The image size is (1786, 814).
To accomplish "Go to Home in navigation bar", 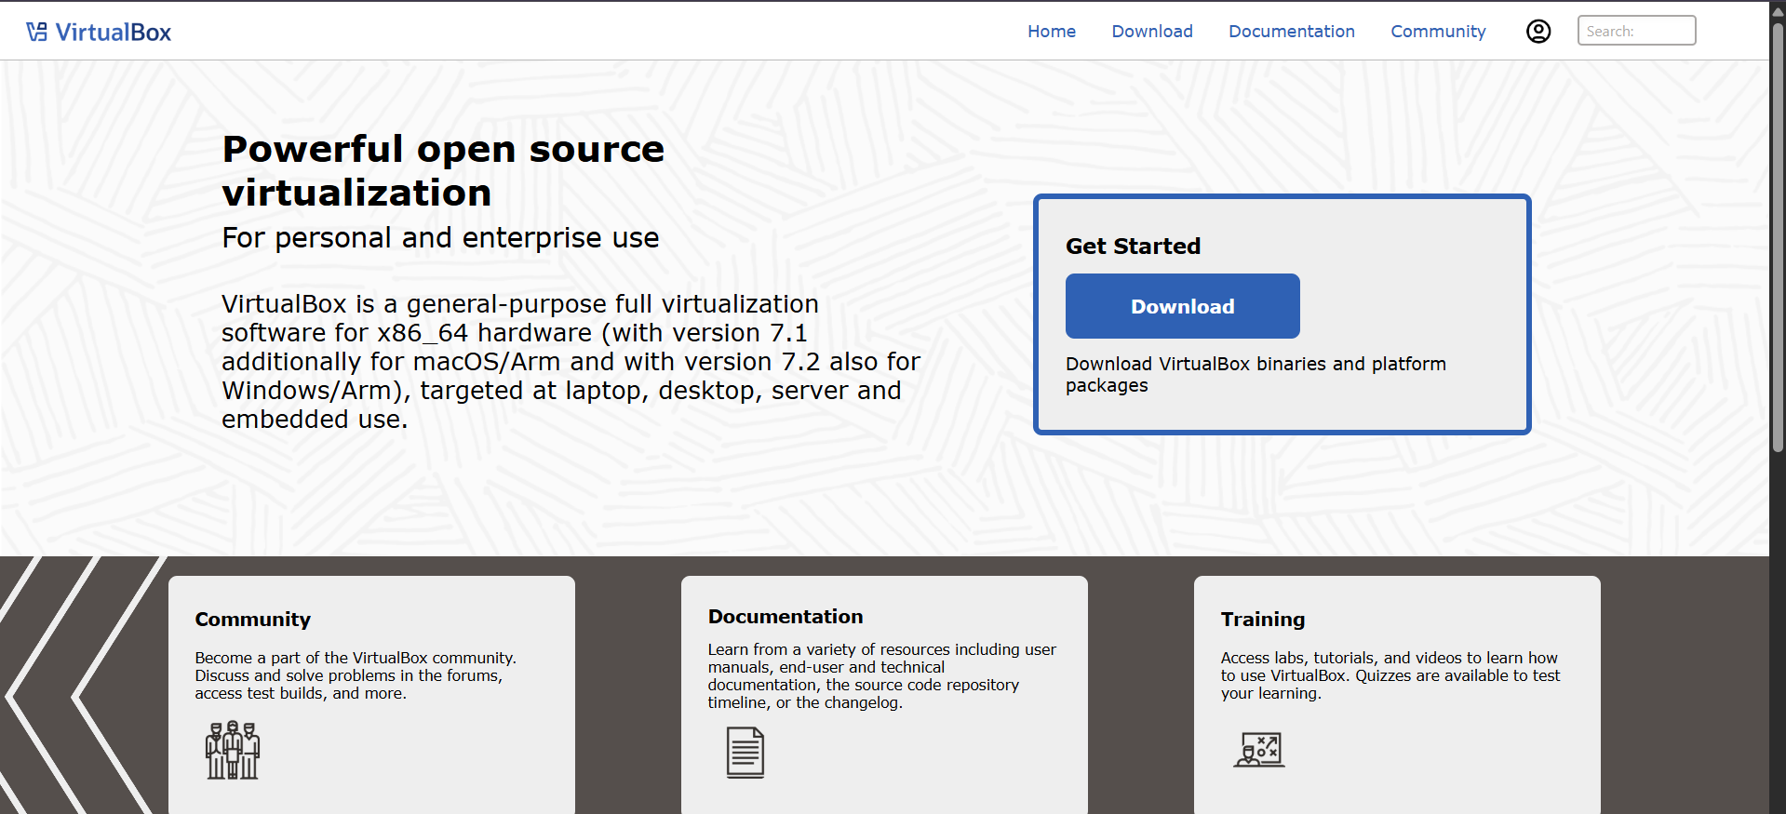I will coord(1052,32).
